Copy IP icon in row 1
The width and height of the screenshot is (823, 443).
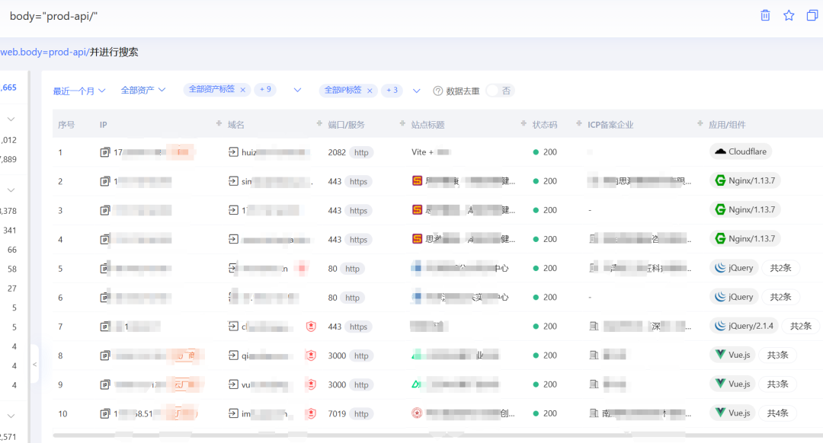pos(105,152)
